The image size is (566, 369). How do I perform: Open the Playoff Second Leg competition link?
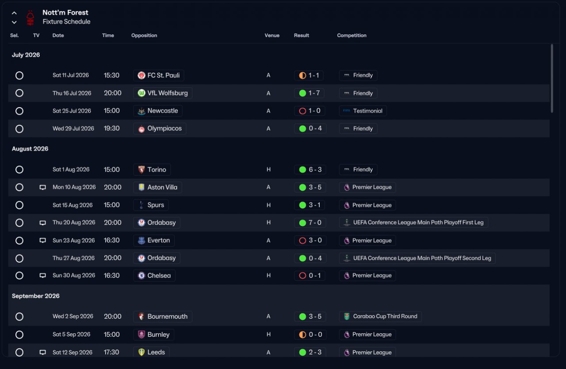pos(417,258)
